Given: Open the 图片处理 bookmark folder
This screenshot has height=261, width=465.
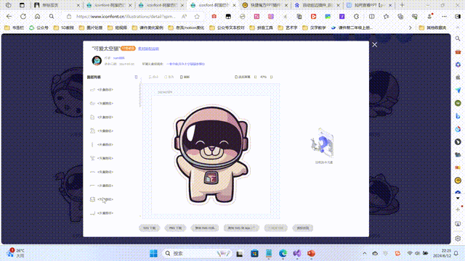Looking at the screenshot, I should pos(91,28).
